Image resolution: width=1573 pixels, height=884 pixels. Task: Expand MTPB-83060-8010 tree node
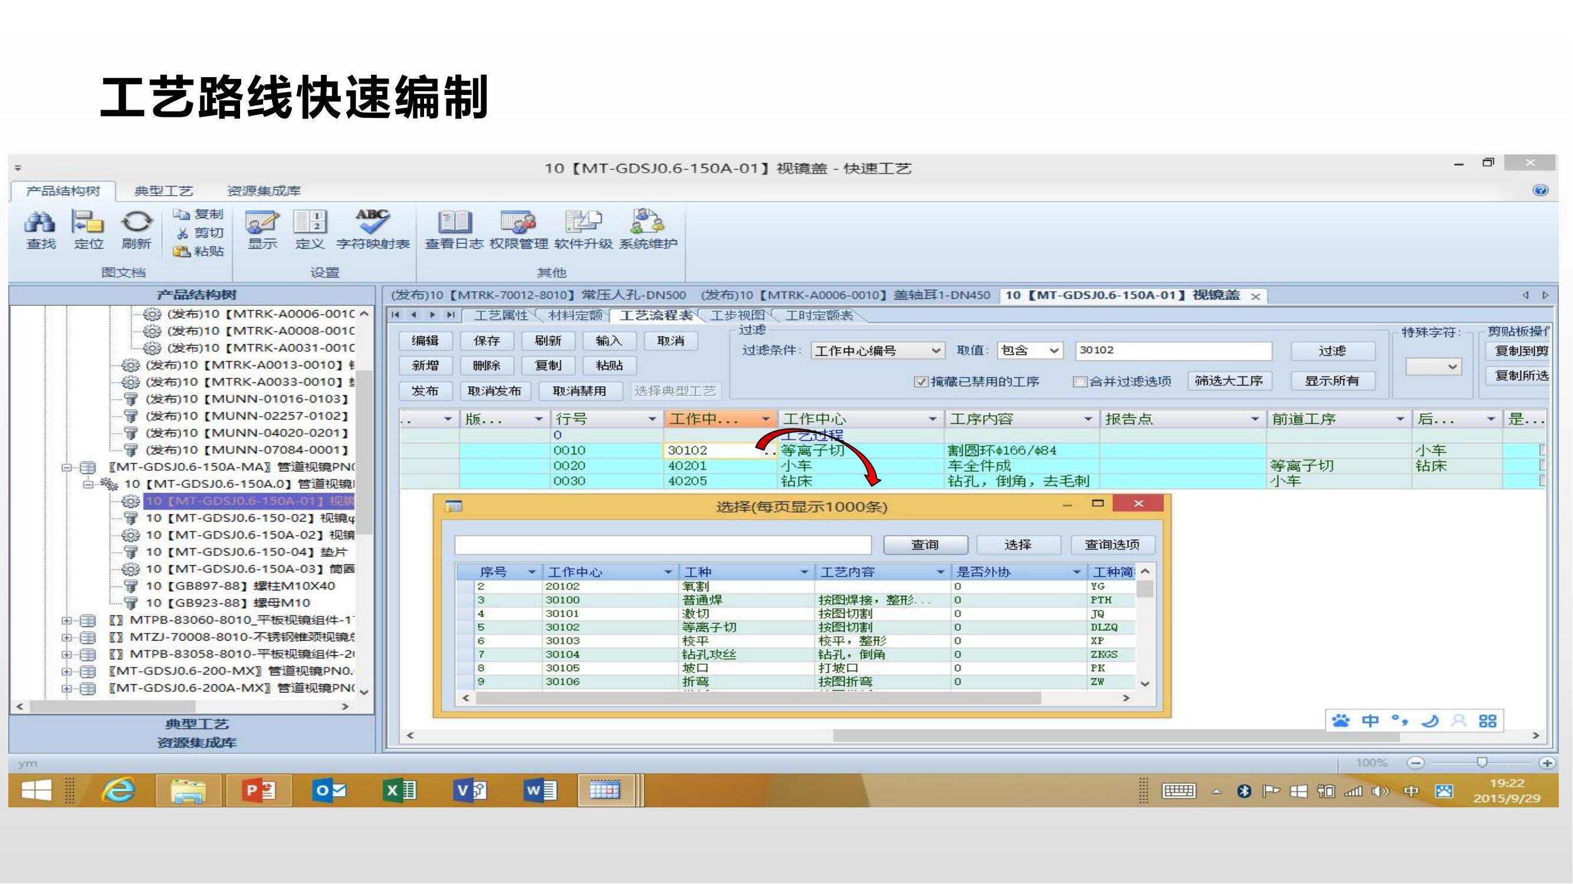click(66, 621)
